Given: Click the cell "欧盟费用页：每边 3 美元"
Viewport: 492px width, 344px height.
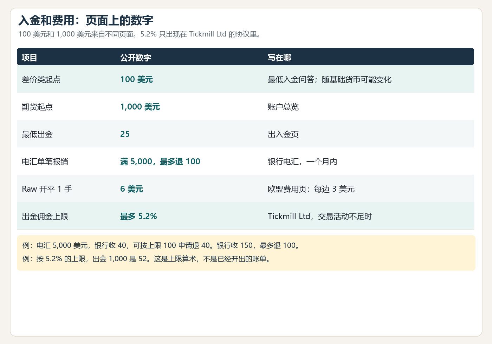Looking at the screenshot, I should click(311, 189).
